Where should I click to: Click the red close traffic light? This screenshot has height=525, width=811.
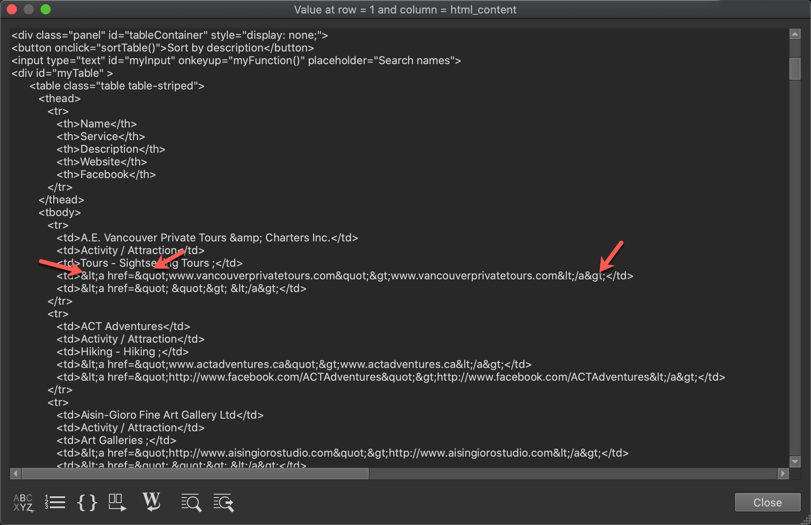coord(12,9)
